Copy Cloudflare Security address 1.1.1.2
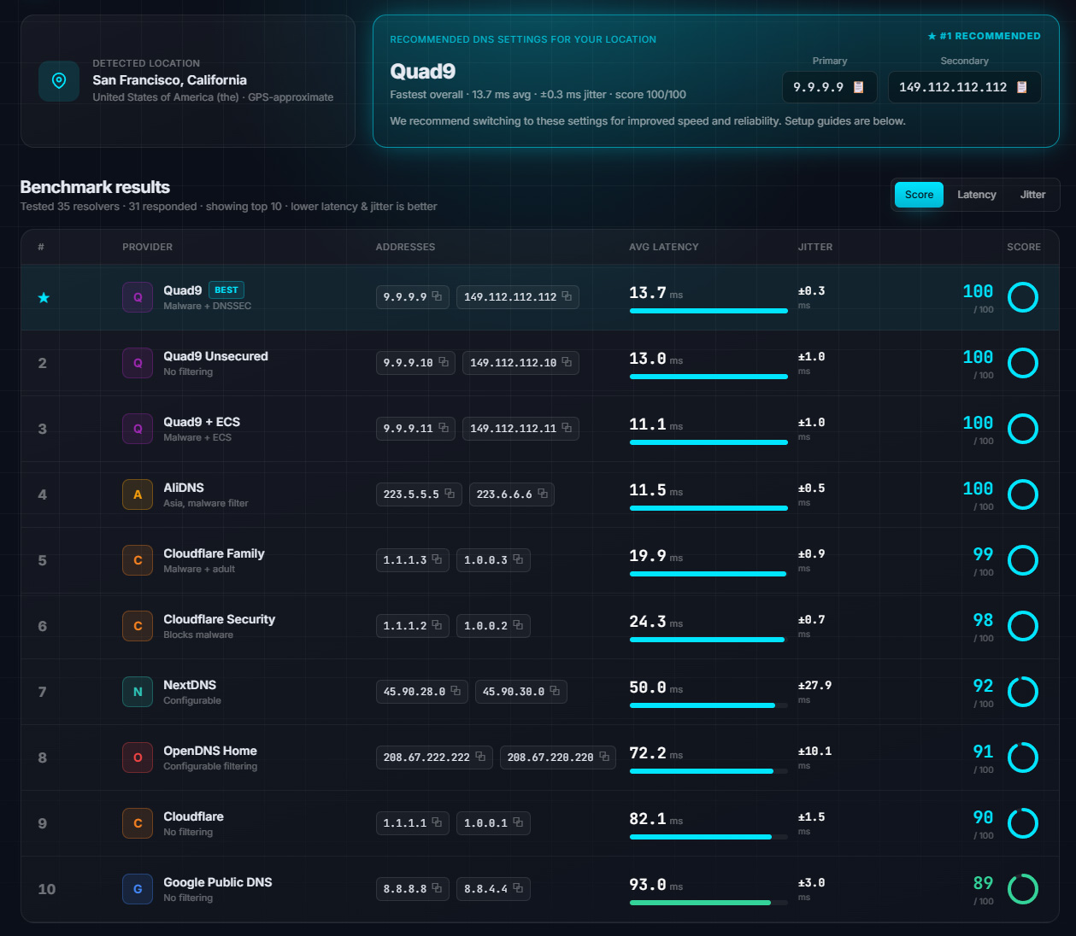The height and width of the screenshot is (936, 1076). point(437,625)
